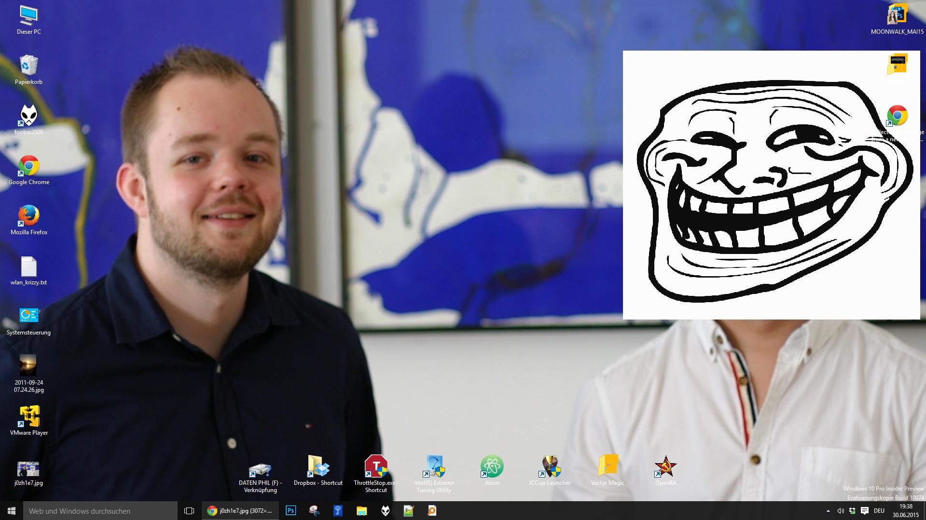Select the Systemsteuerung control panel icon

pyautogui.click(x=28, y=321)
